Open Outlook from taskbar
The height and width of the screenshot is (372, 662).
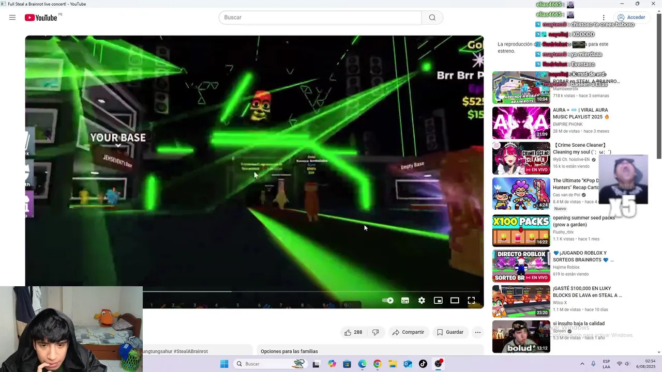[x=408, y=364]
